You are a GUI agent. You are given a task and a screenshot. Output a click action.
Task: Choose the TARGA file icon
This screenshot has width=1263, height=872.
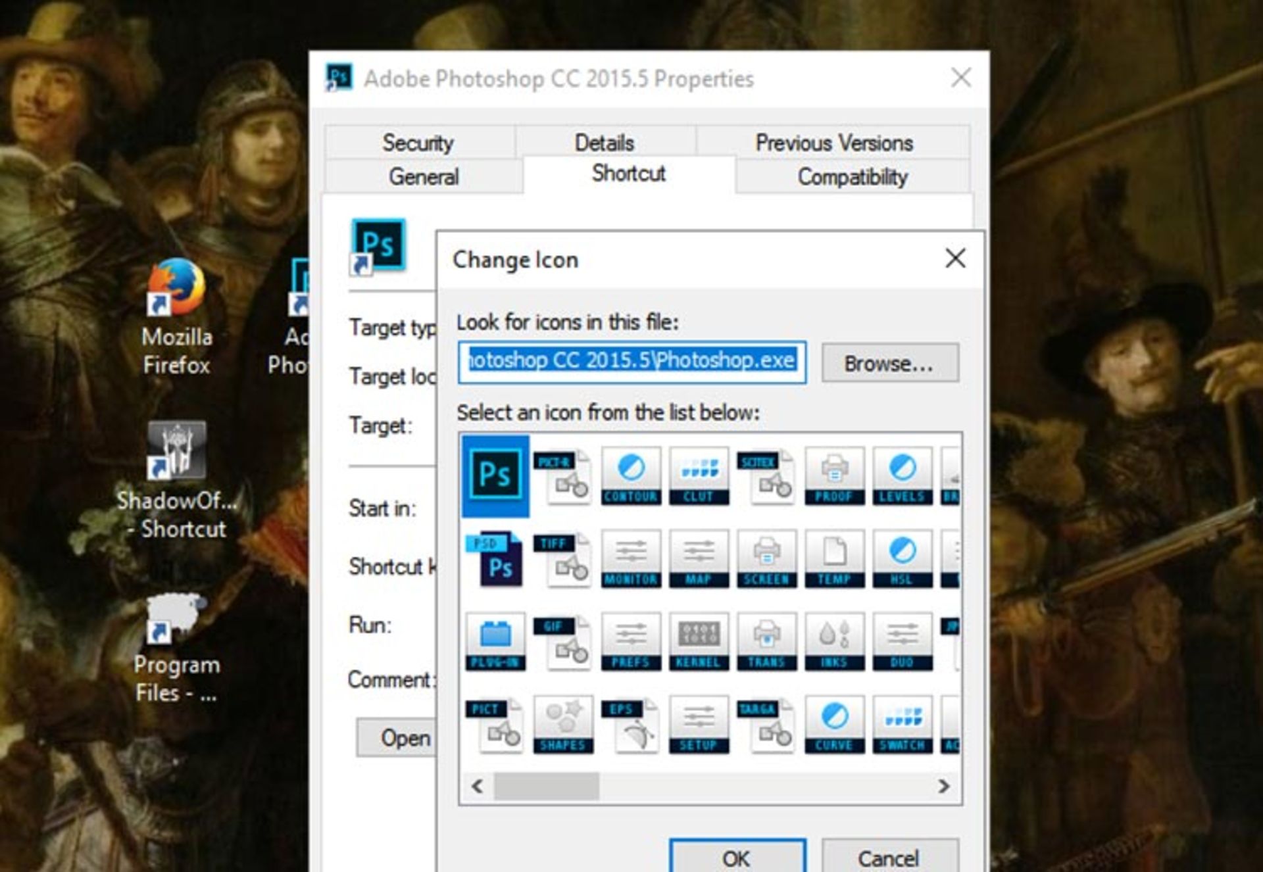click(766, 725)
